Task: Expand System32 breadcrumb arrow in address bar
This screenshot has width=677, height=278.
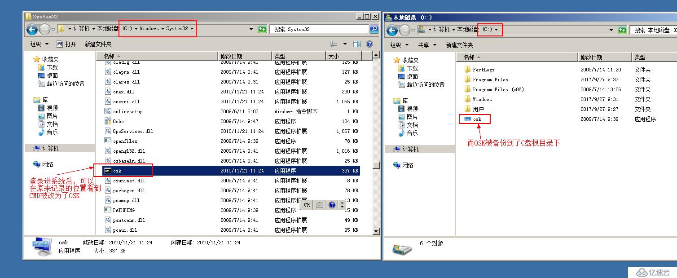Action: pos(192,29)
